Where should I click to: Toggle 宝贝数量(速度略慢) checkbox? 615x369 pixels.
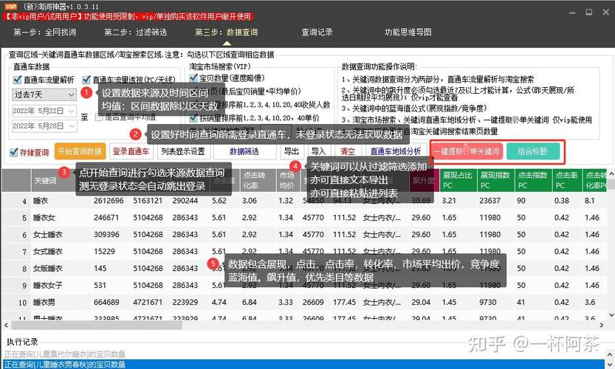pyautogui.click(x=193, y=78)
